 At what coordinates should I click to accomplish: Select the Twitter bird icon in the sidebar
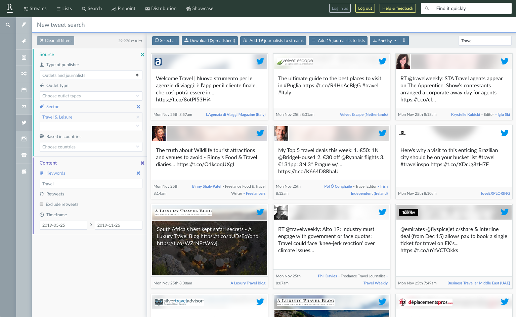tap(24, 123)
